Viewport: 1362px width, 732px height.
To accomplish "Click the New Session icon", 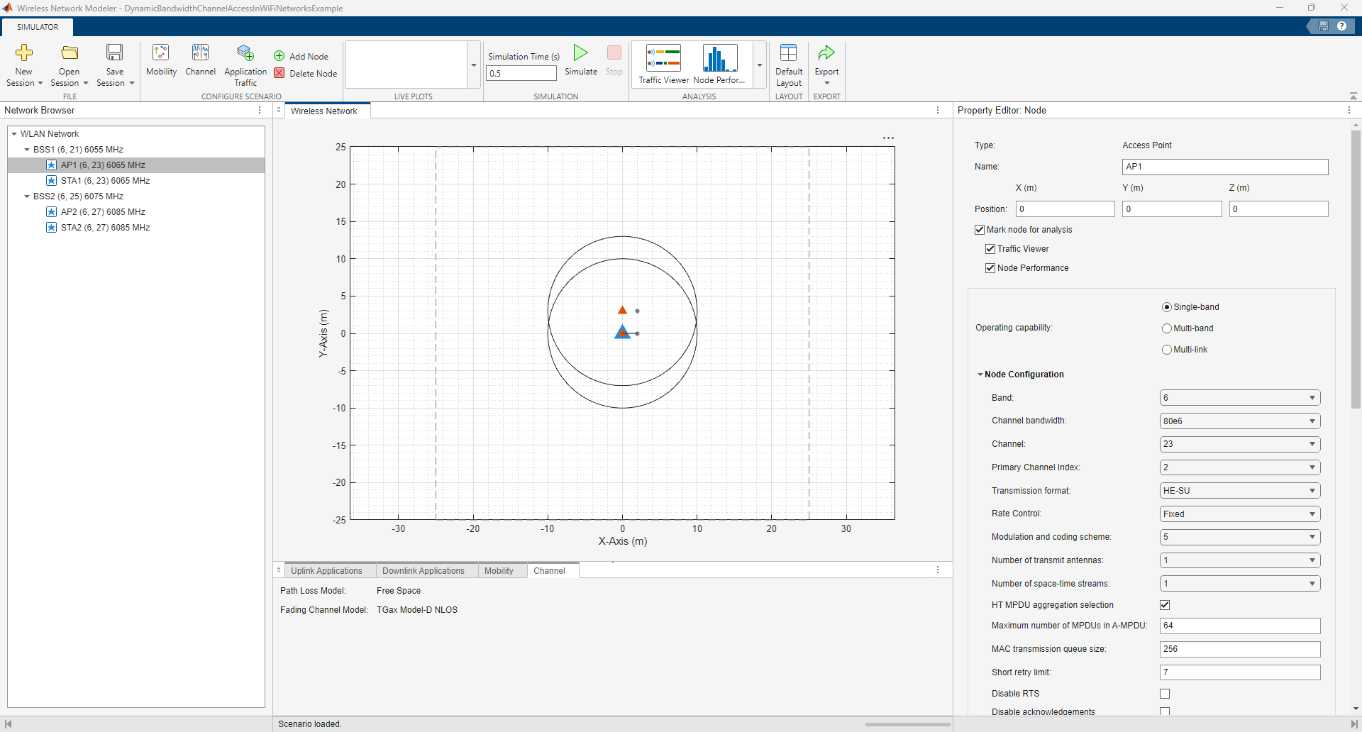I will pos(24,53).
